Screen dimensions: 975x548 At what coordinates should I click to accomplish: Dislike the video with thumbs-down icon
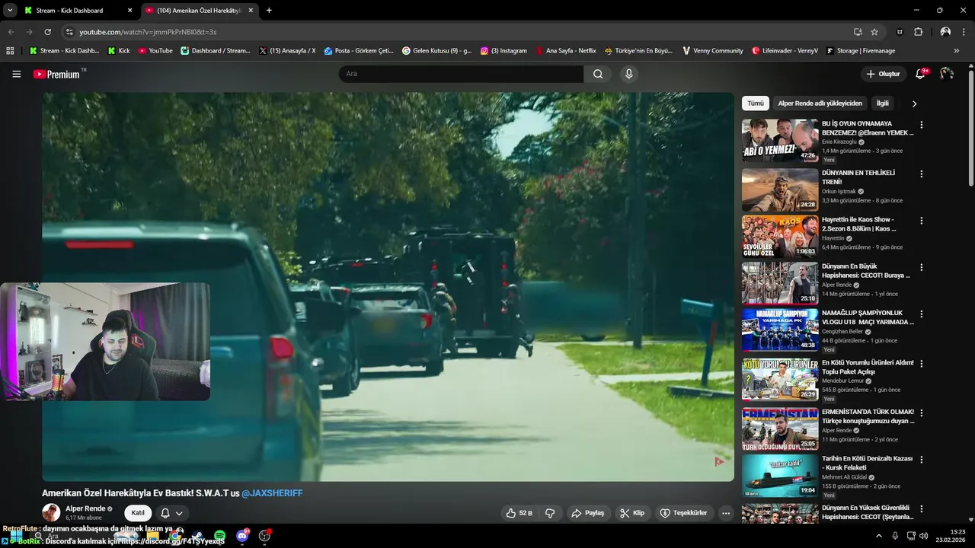click(550, 513)
